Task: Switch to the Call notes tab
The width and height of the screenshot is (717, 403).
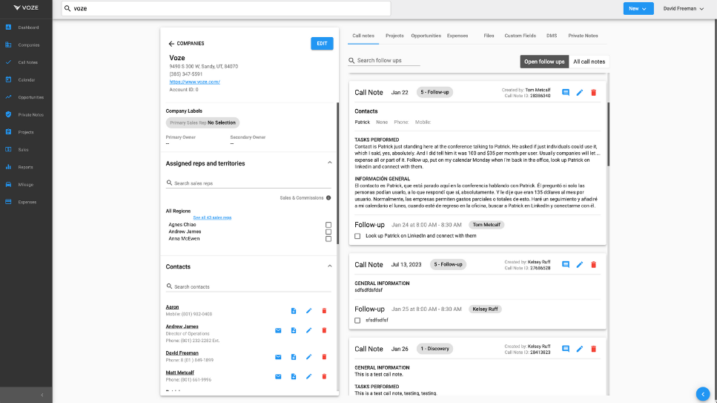Action: click(x=363, y=36)
